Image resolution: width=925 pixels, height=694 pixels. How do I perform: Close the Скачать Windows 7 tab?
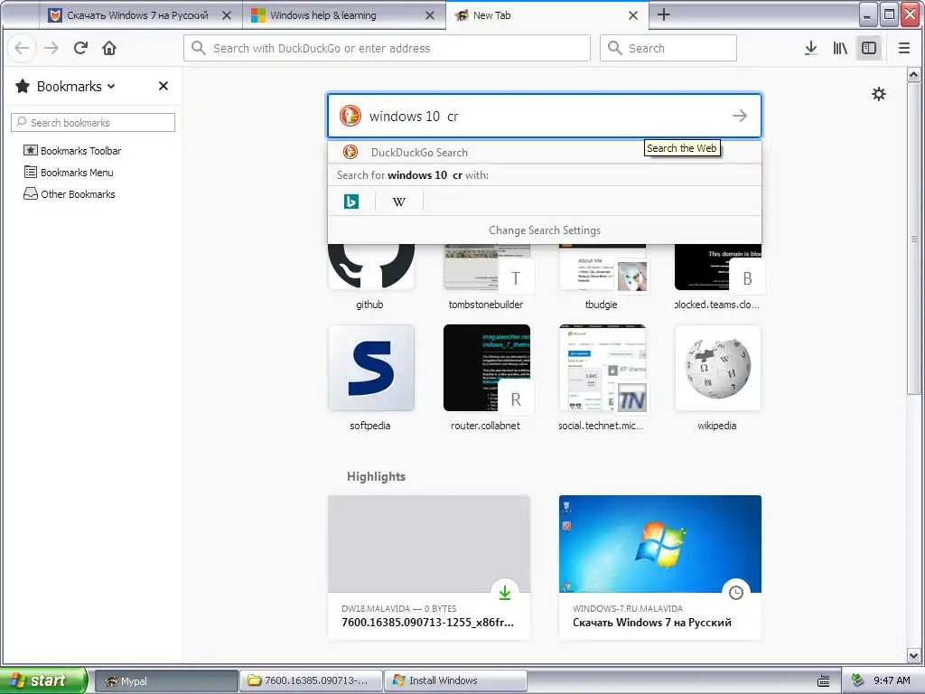[227, 15]
